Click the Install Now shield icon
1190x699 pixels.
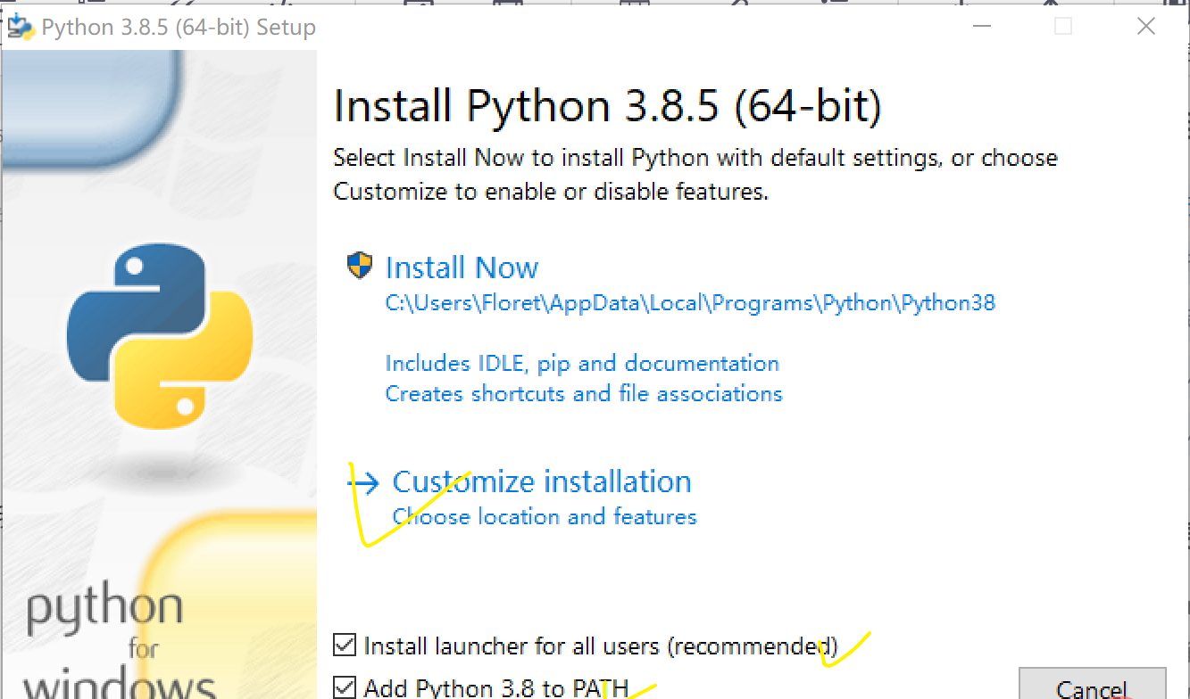(x=360, y=266)
